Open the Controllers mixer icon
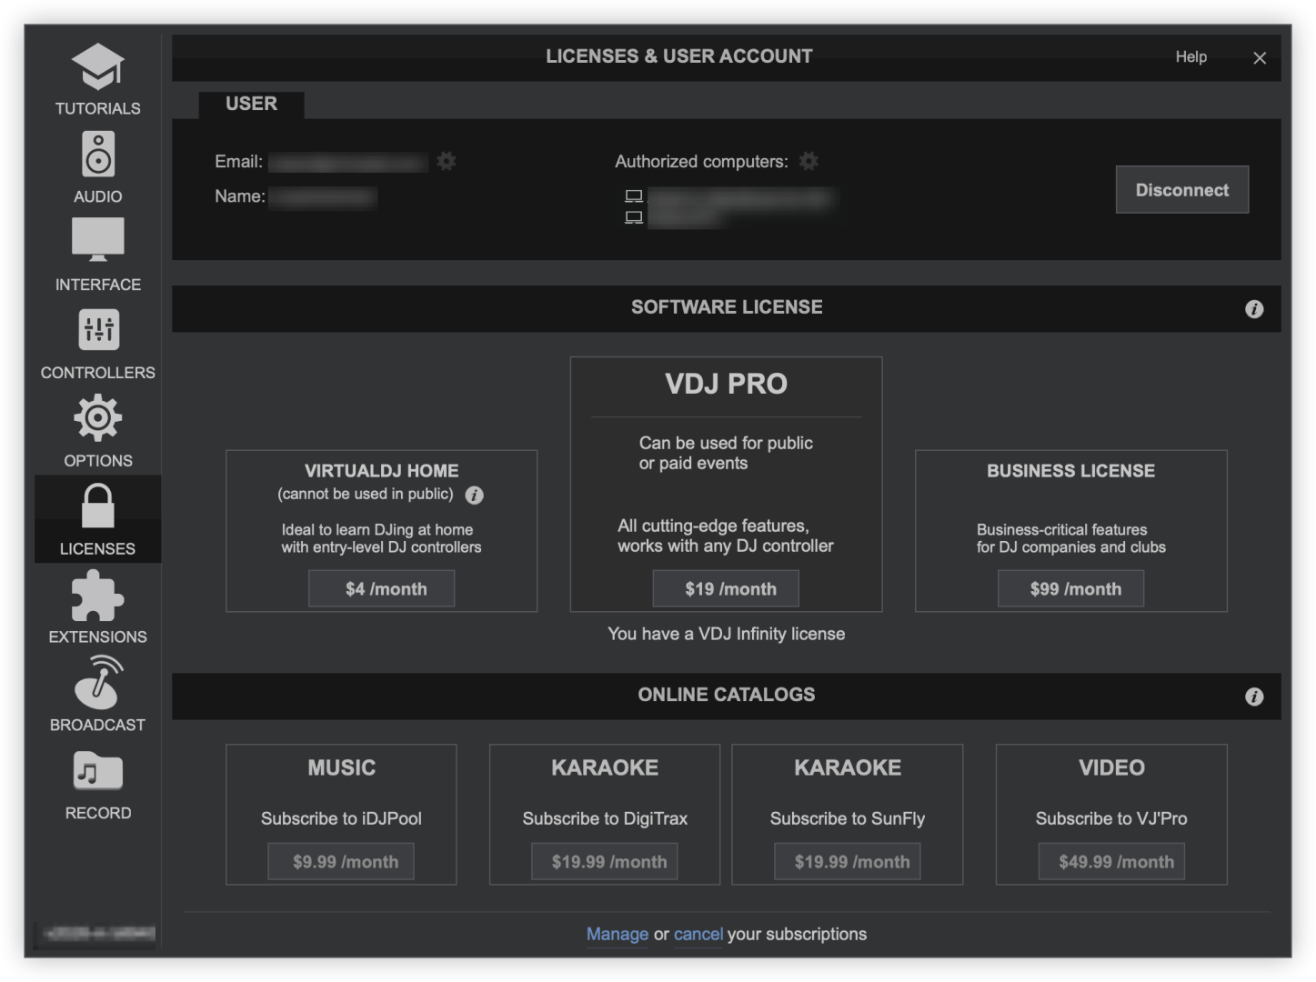Screen dimensions: 1316x982 point(97,329)
